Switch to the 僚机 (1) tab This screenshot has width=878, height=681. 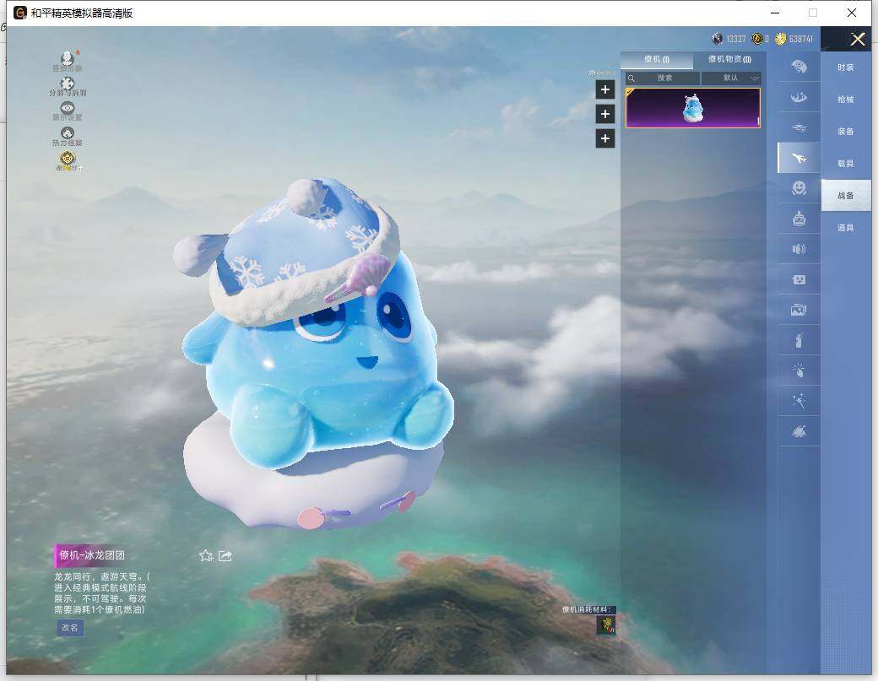point(656,59)
